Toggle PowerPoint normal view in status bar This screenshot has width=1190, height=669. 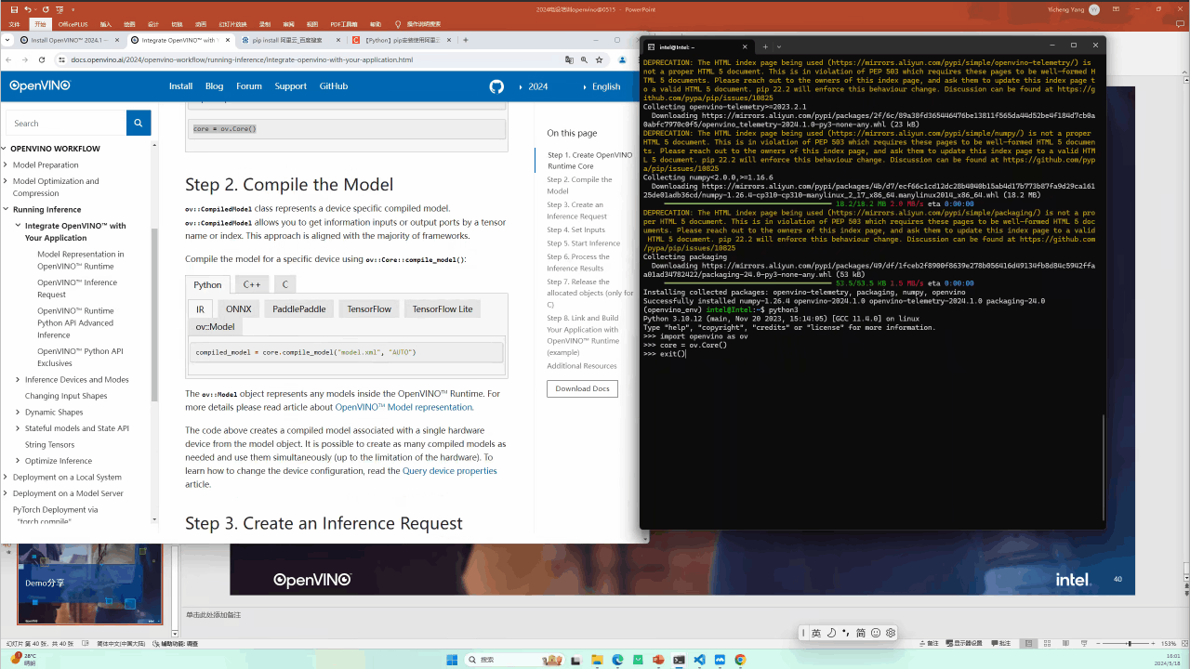1029,643
